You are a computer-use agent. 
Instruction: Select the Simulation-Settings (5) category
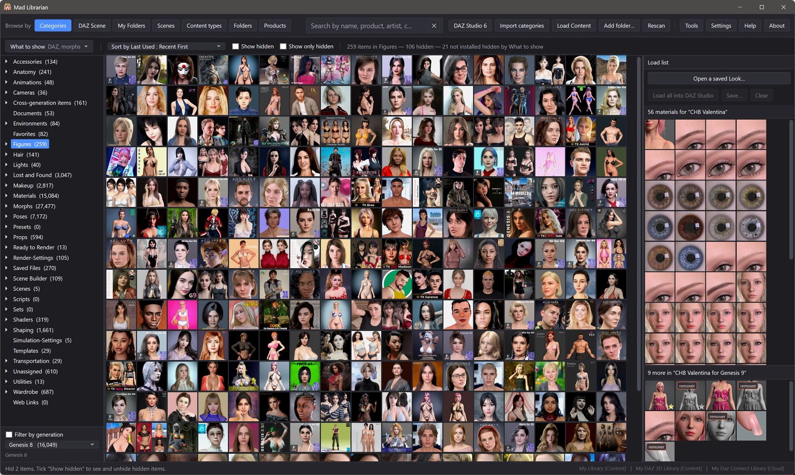(x=42, y=341)
